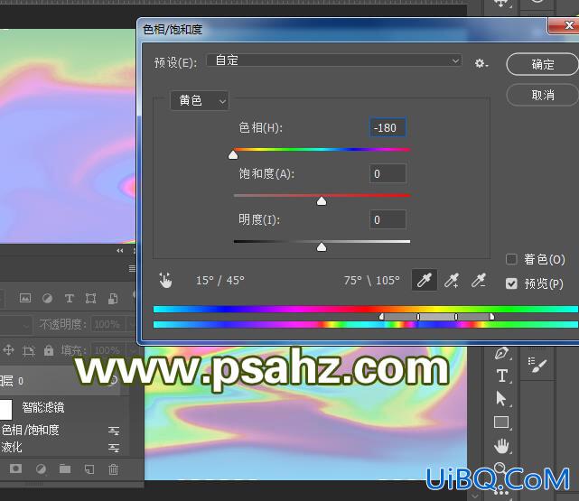Open the Brush Settings panel icon
This screenshot has width=579, height=501.
pyautogui.click(x=537, y=365)
